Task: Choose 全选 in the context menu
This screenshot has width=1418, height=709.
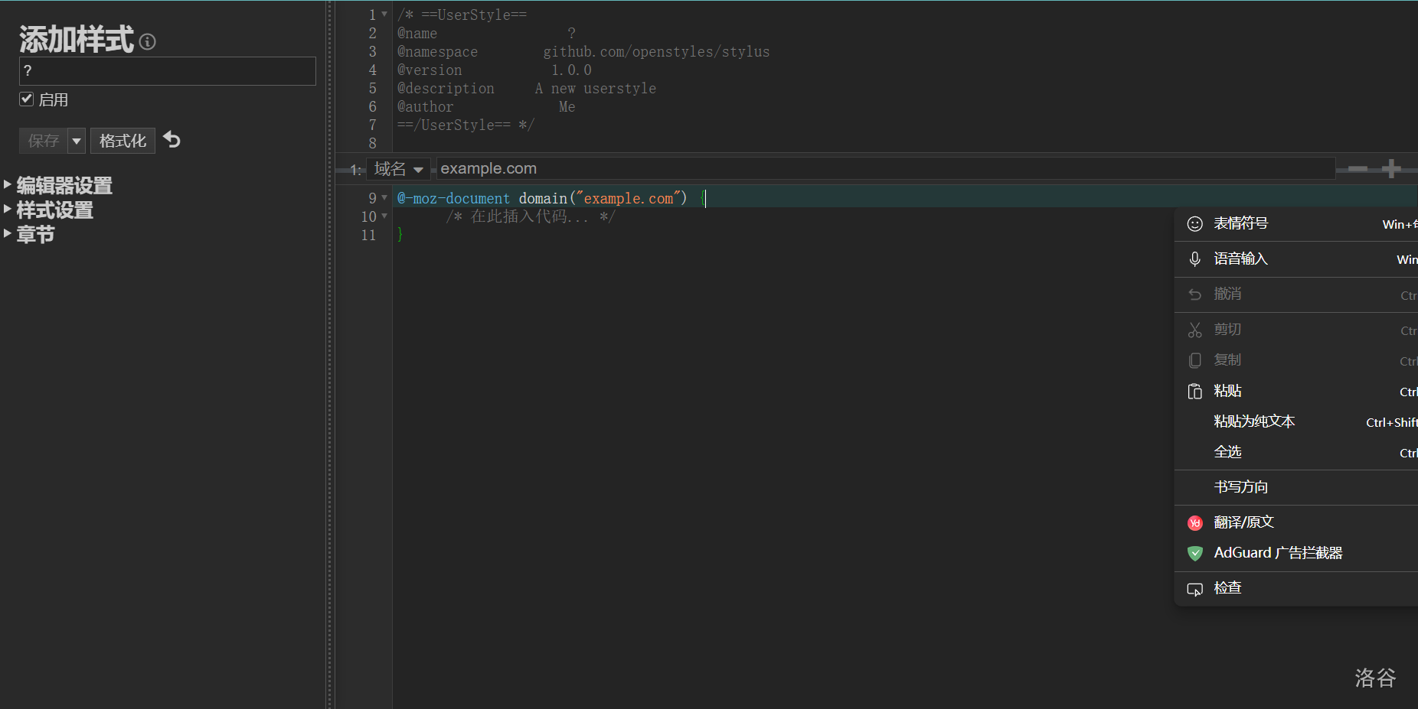Action: pyautogui.click(x=1227, y=452)
